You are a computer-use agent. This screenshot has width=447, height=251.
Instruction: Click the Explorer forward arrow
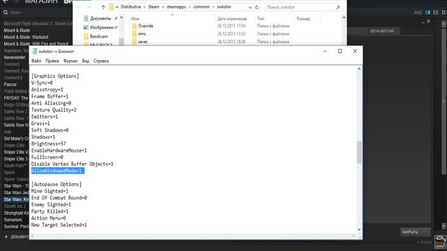point(89,7)
